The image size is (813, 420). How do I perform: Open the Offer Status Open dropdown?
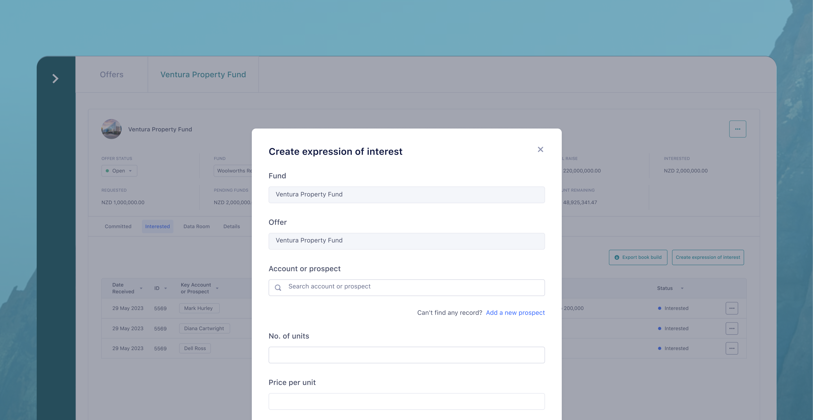click(119, 171)
